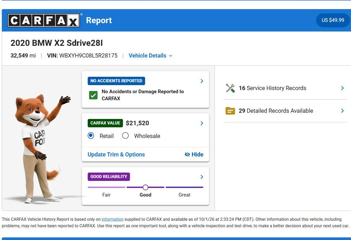The width and height of the screenshot is (351, 240).
Task: Open reliability details chevron
Action: click(202, 177)
